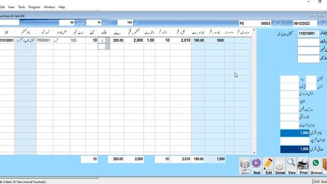The height and width of the screenshot is (184, 327).
Task: Click the Edit pencil icon
Action: [x=268, y=166]
